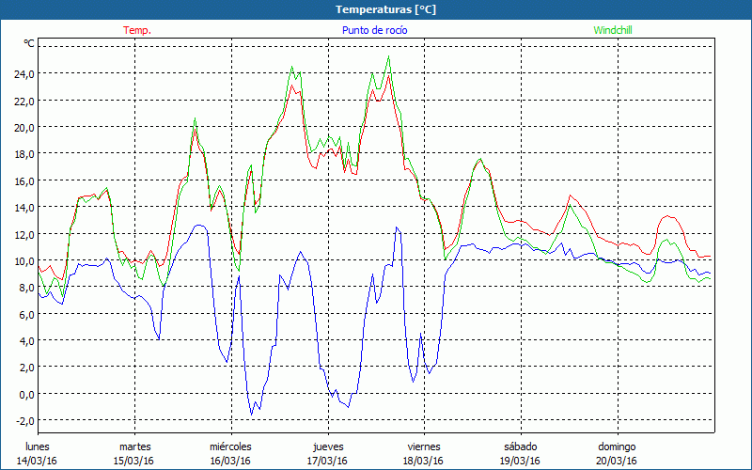Select the miércoles day label
Image resolution: width=752 pixels, height=470 pixels.
(x=230, y=446)
